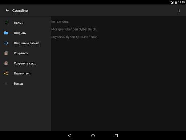Tap the 15:55 clock in status bar
Screen dimensions: 186x140
pyautogui.click(x=181, y=2)
